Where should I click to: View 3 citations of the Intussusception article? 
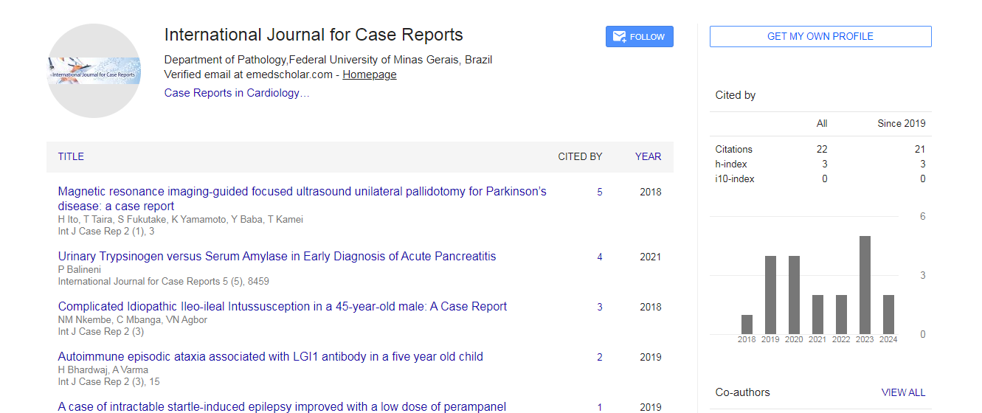tap(599, 308)
